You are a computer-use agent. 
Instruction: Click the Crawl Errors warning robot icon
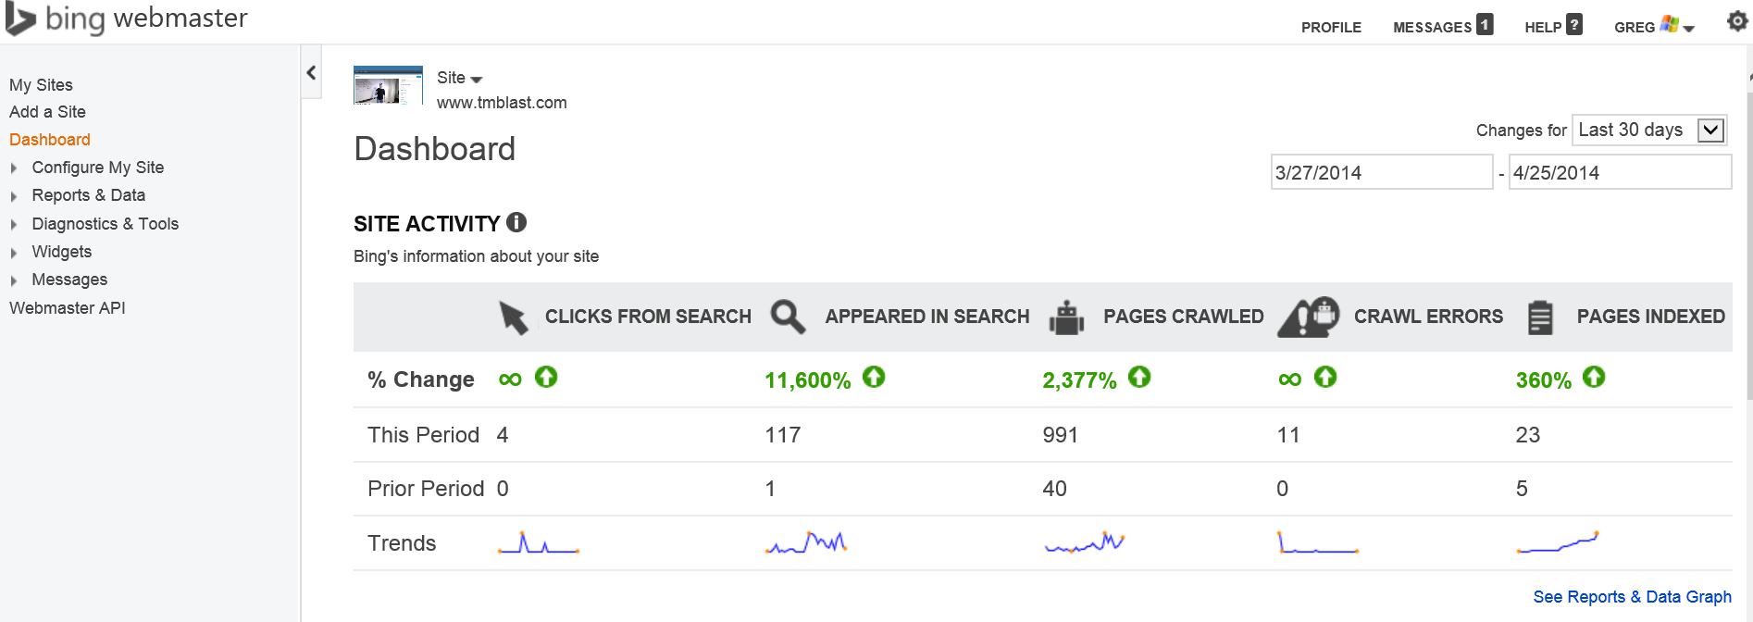pyautogui.click(x=1309, y=317)
